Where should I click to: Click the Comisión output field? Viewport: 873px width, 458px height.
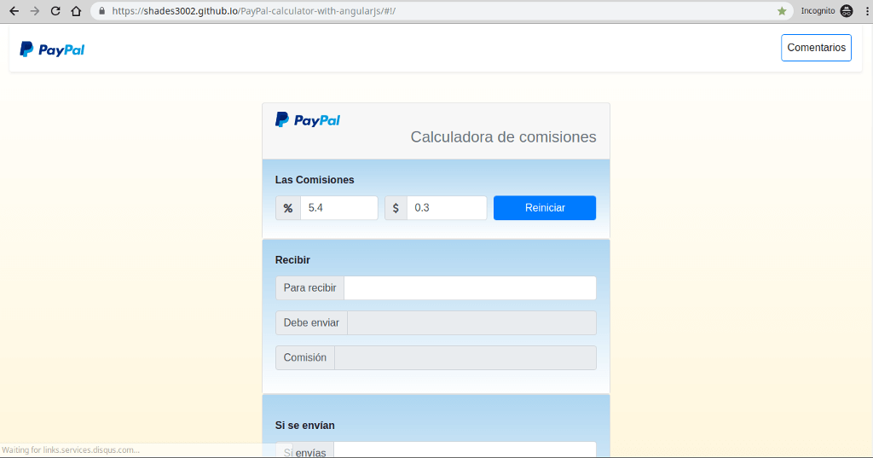point(465,357)
